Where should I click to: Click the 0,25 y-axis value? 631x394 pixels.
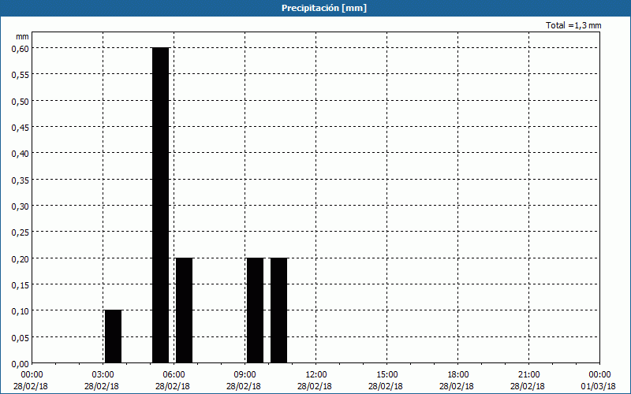(21, 232)
